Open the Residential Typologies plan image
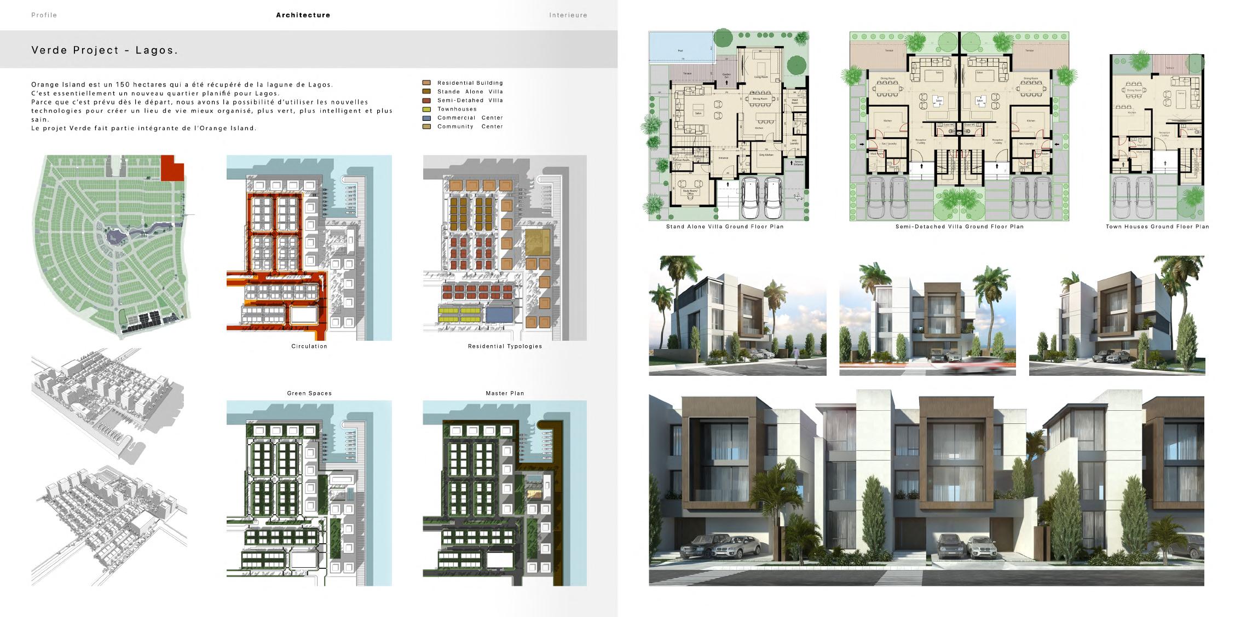 click(x=504, y=247)
